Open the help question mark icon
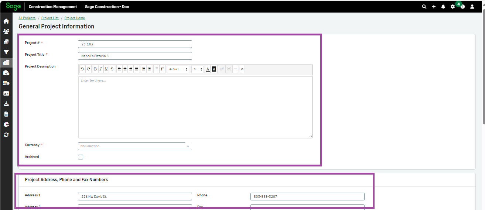 coord(462,7)
